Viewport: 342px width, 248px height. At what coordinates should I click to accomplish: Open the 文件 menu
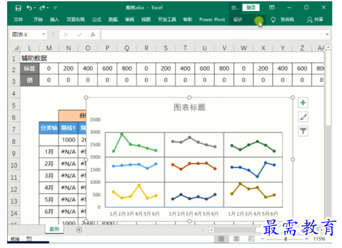[x=18, y=19]
